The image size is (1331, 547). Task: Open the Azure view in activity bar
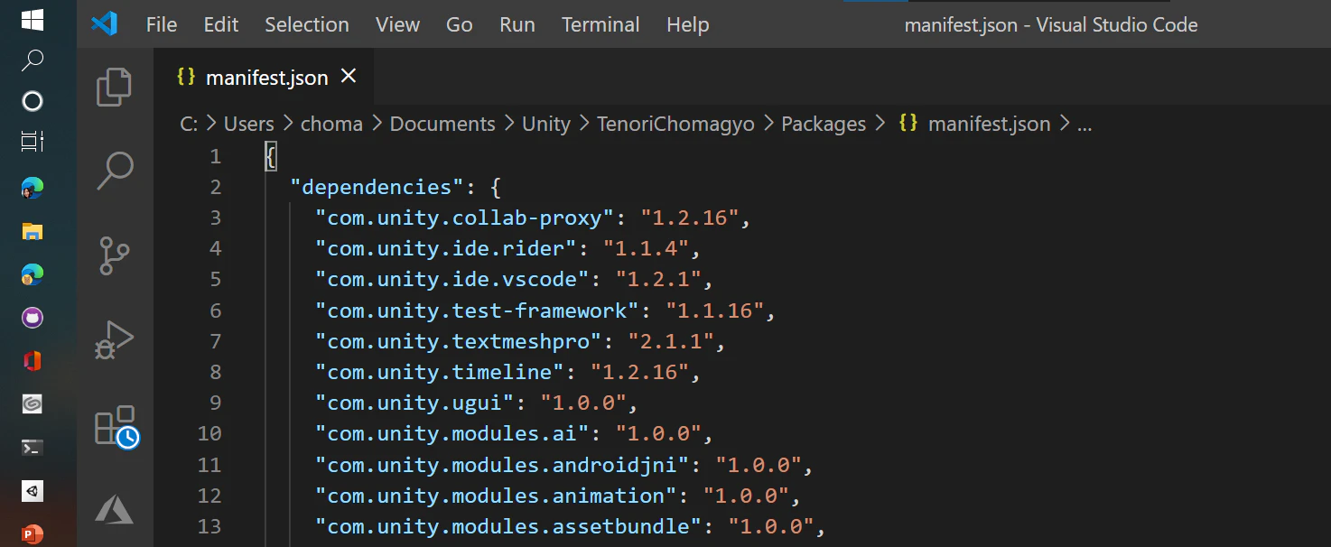[x=115, y=510]
